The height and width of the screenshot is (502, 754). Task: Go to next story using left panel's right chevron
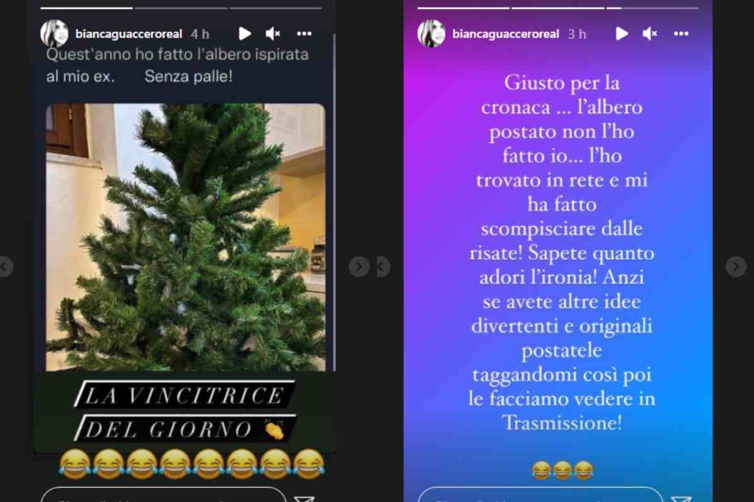click(359, 267)
